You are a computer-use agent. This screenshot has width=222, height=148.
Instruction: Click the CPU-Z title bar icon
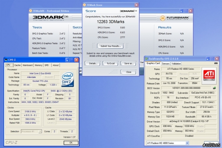pos(6,60)
